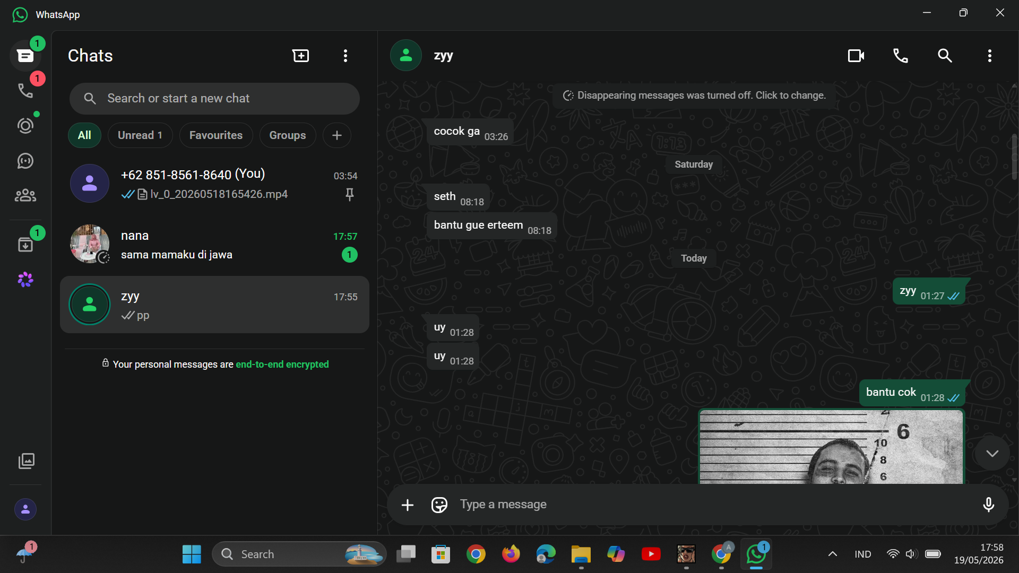
Task: Start a new chat with plus icon
Action: [300, 56]
